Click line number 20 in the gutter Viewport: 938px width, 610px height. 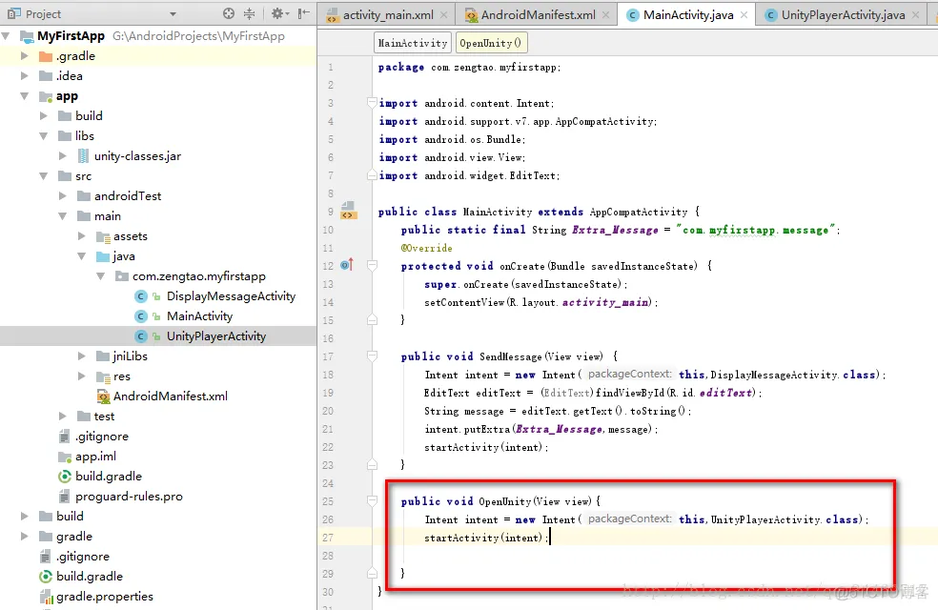[x=328, y=411]
